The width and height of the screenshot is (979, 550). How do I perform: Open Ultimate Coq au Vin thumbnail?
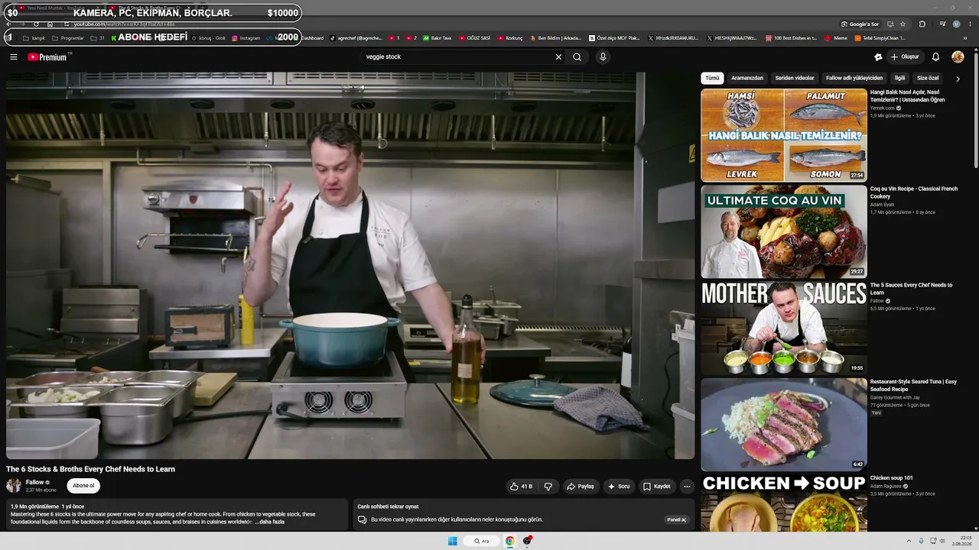click(784, 231)
